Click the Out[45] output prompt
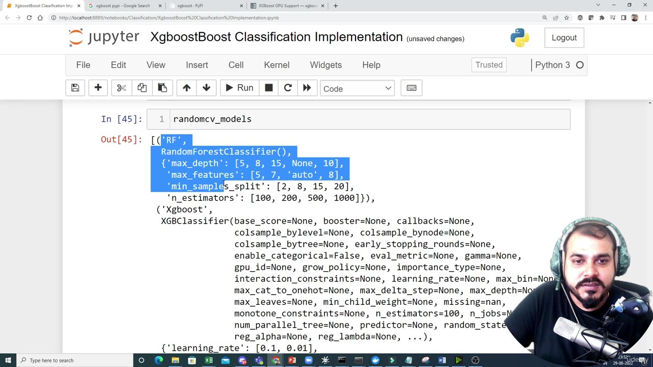The image size is (653, 367). click(121, 140)
